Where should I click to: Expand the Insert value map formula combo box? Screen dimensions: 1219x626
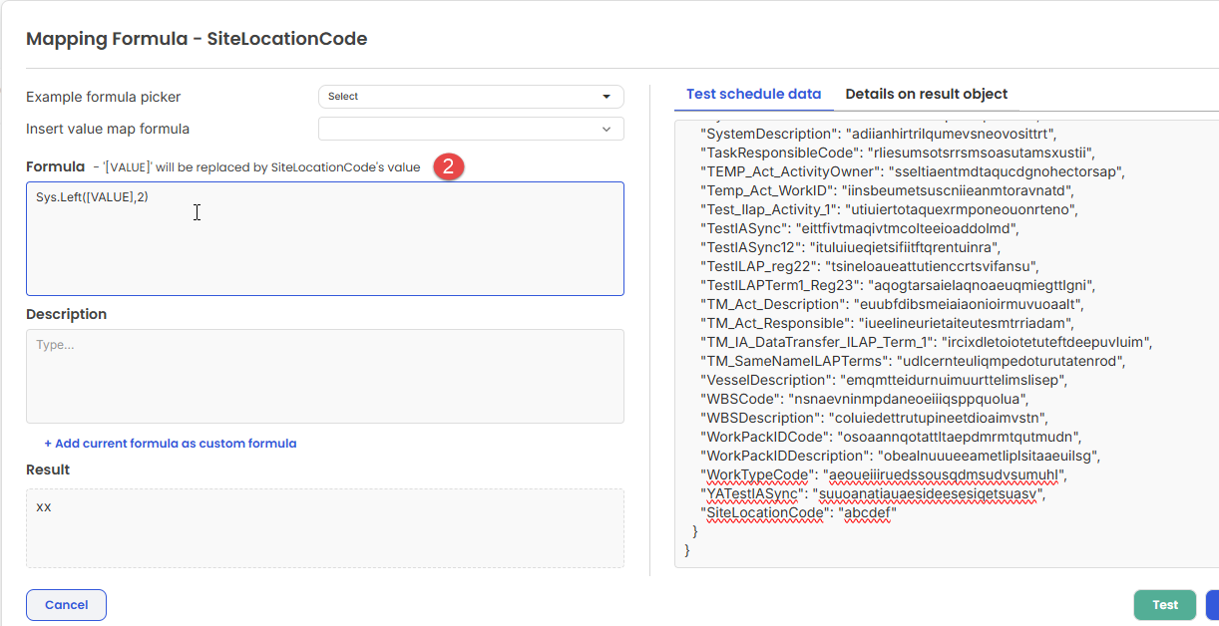(471, 129)
